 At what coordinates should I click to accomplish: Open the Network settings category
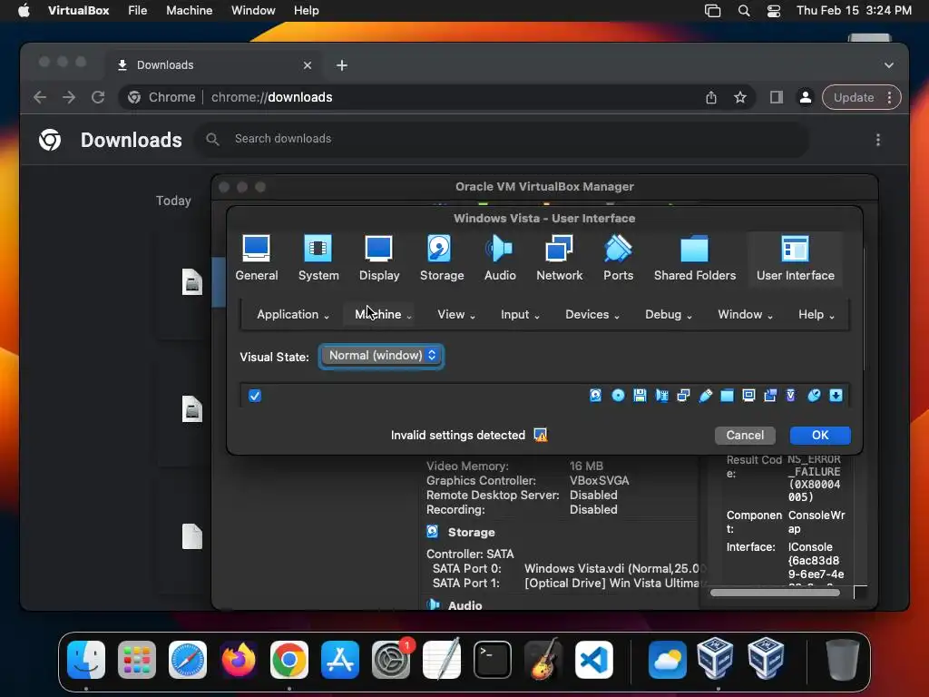pyautogui.click(x=559, y=259)
